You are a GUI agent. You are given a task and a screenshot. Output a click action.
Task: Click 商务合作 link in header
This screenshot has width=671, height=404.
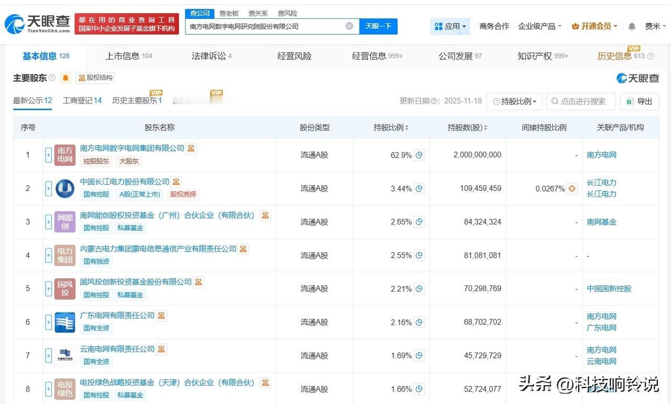494,26
